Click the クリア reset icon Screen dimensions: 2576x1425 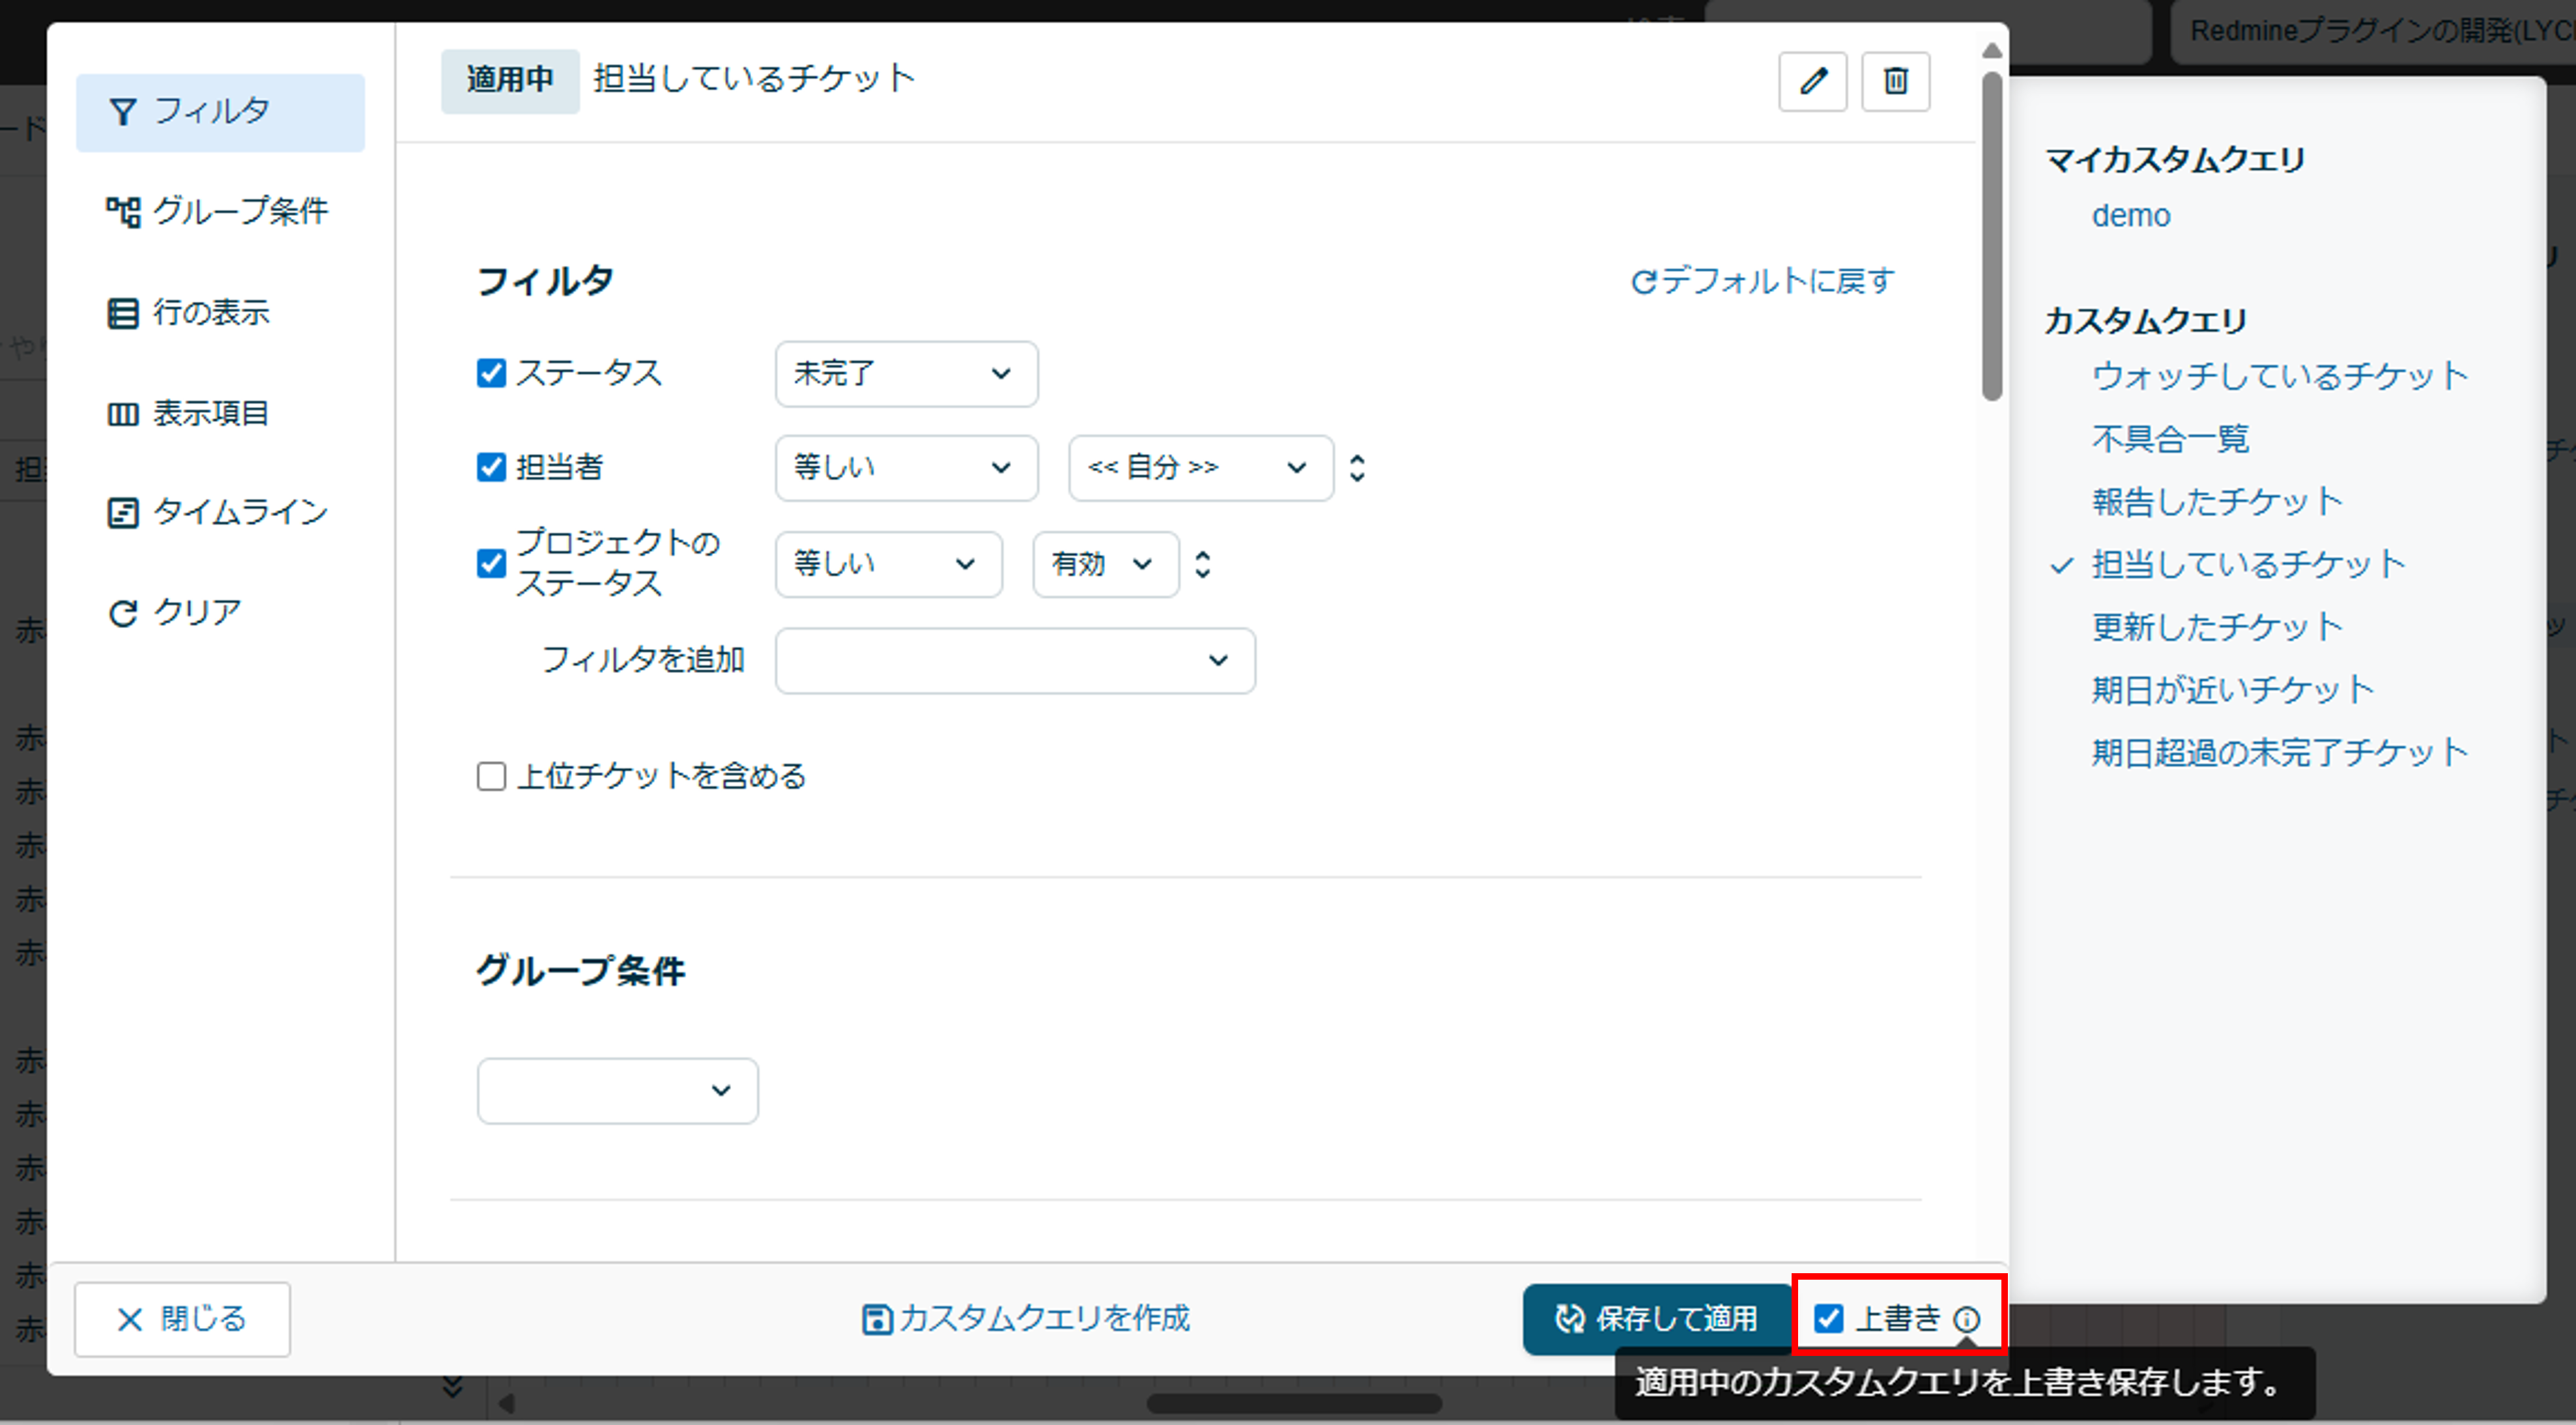123,612
